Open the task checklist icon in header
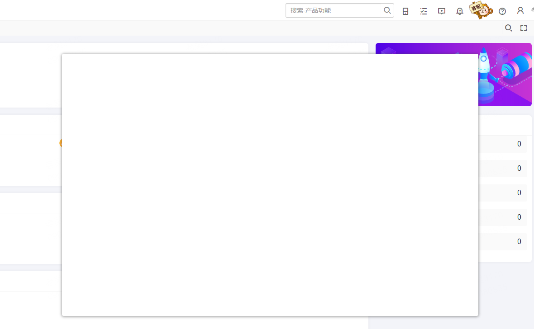 423,11
